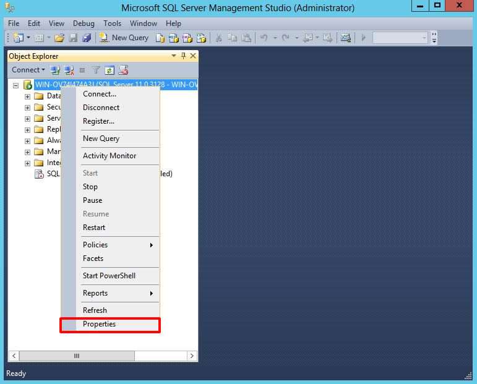Choose Start PowerShell in the context menu
Screen dimensions: 477x384
pyautogui.click(x=110, y=276)
